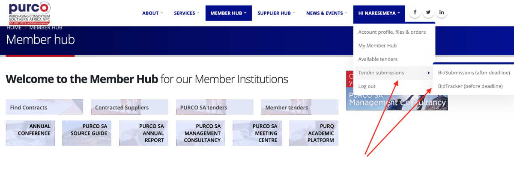Log out from the account menu
This screenshot has width=514, height=185.
[x=367, y=86]
